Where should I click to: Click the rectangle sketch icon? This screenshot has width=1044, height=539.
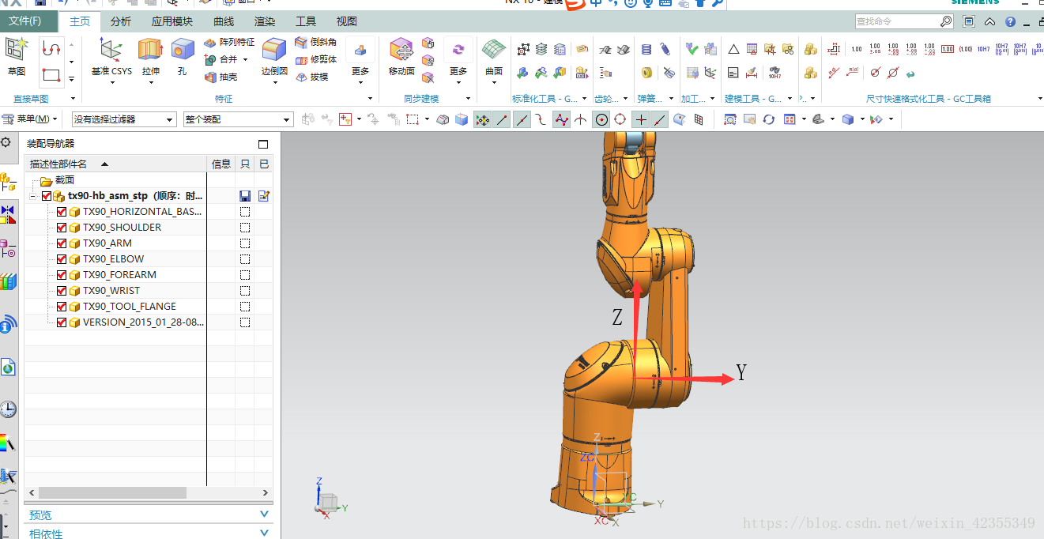coord(51,75)
